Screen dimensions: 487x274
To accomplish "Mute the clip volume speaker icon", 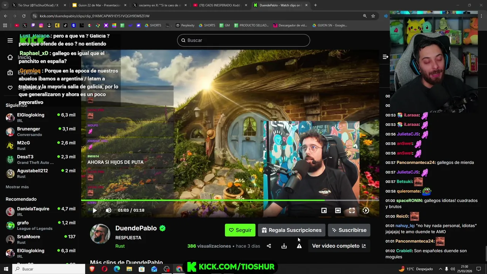I will tap(108, 210).
